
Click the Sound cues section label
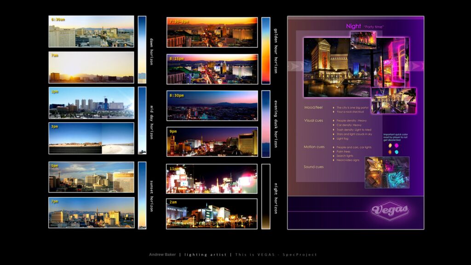tap(313, 167)
